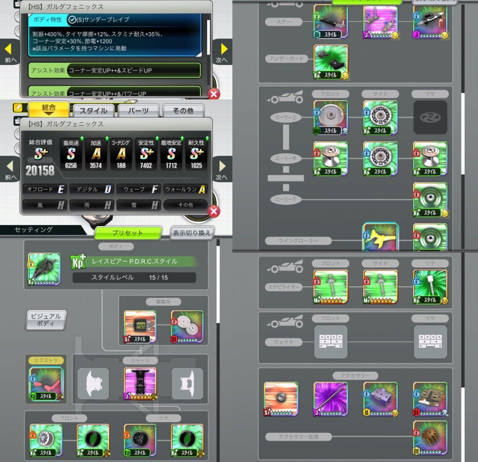
Task: Open the front wheel part slot
Action: point(46,440)
